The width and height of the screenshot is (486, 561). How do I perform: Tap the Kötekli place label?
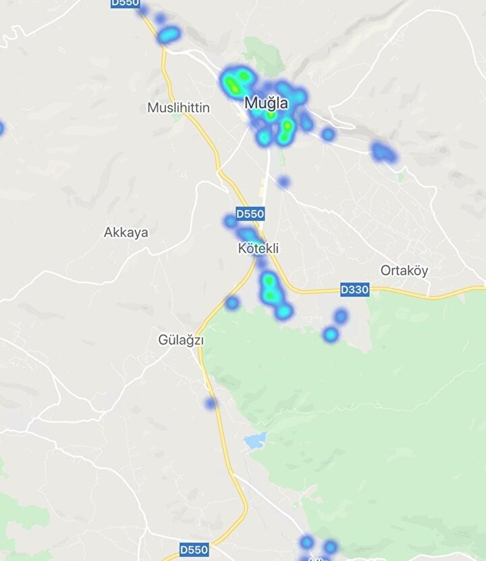259,248
